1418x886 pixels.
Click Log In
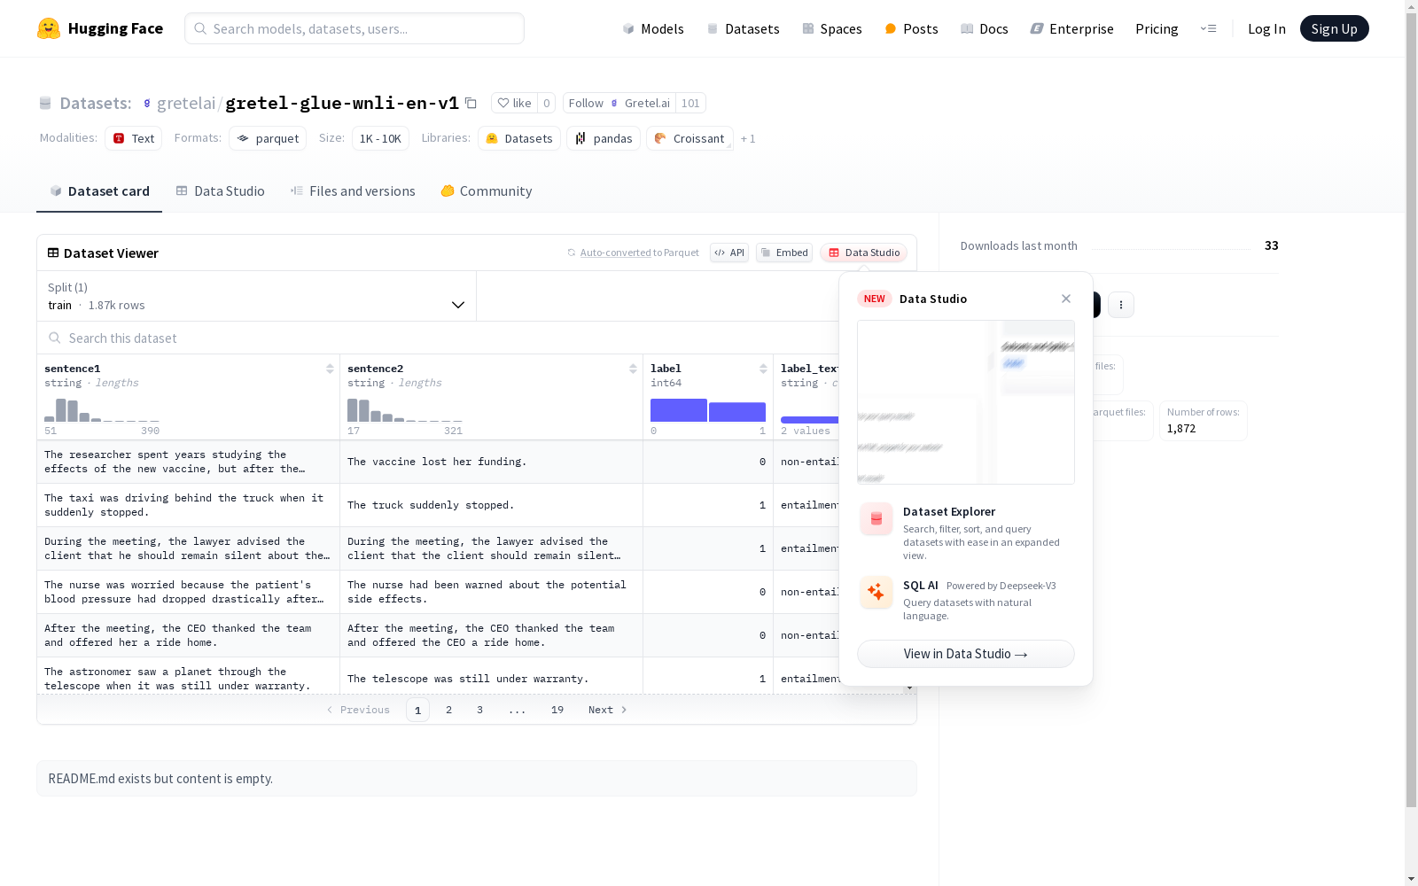point(1266,28)
